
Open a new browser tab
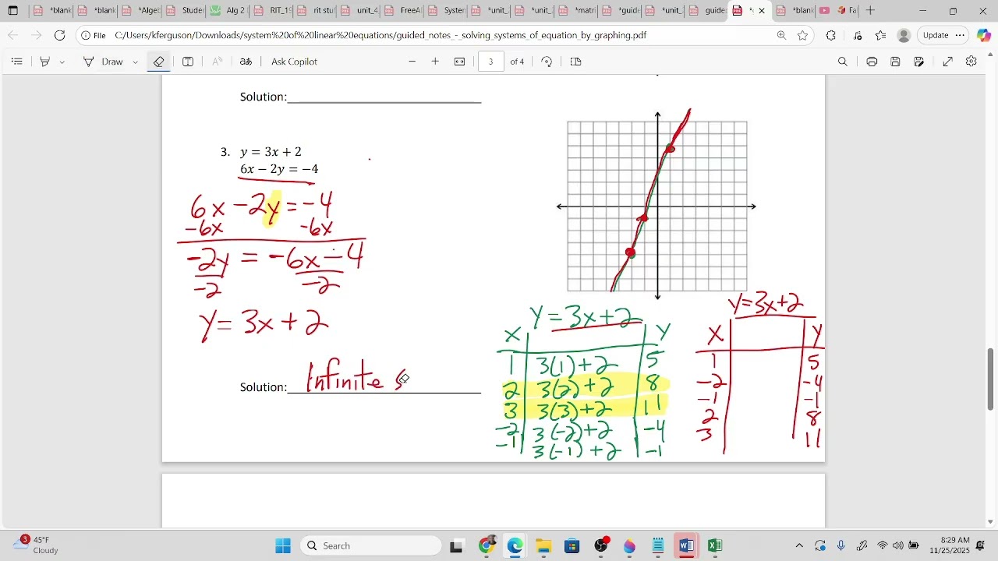871,11
